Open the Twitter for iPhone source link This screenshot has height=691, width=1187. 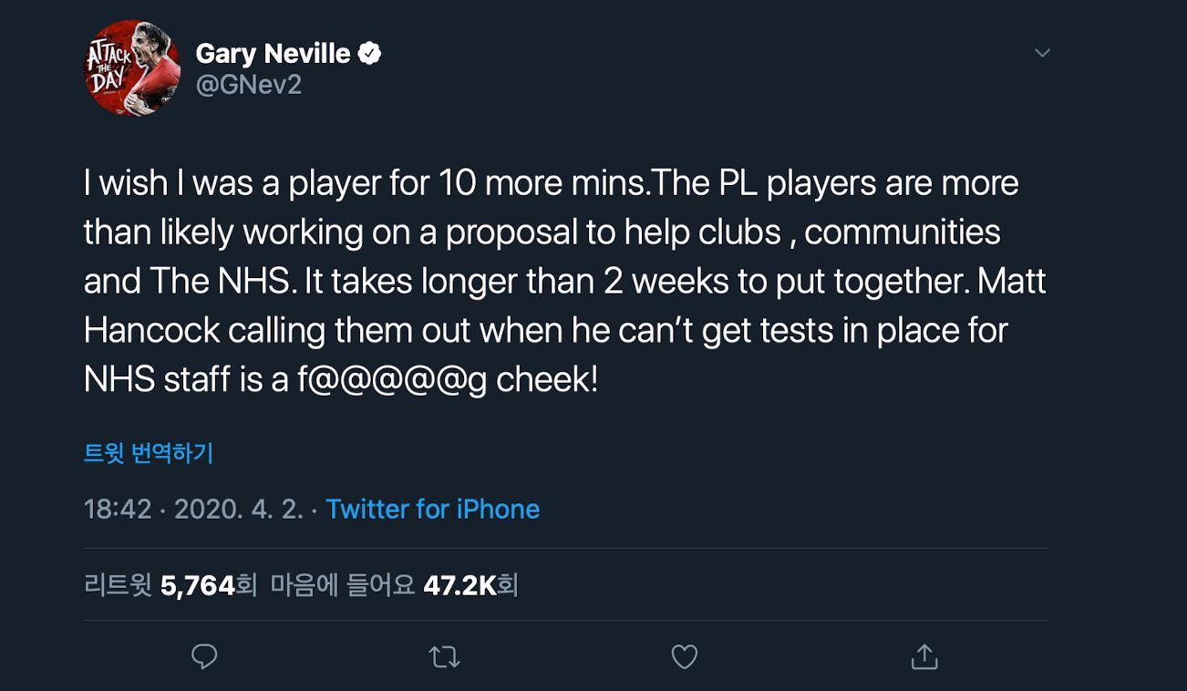[432, 509]
